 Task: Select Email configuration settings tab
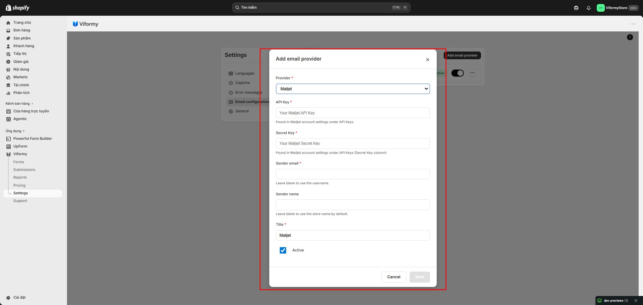(248, 102)
